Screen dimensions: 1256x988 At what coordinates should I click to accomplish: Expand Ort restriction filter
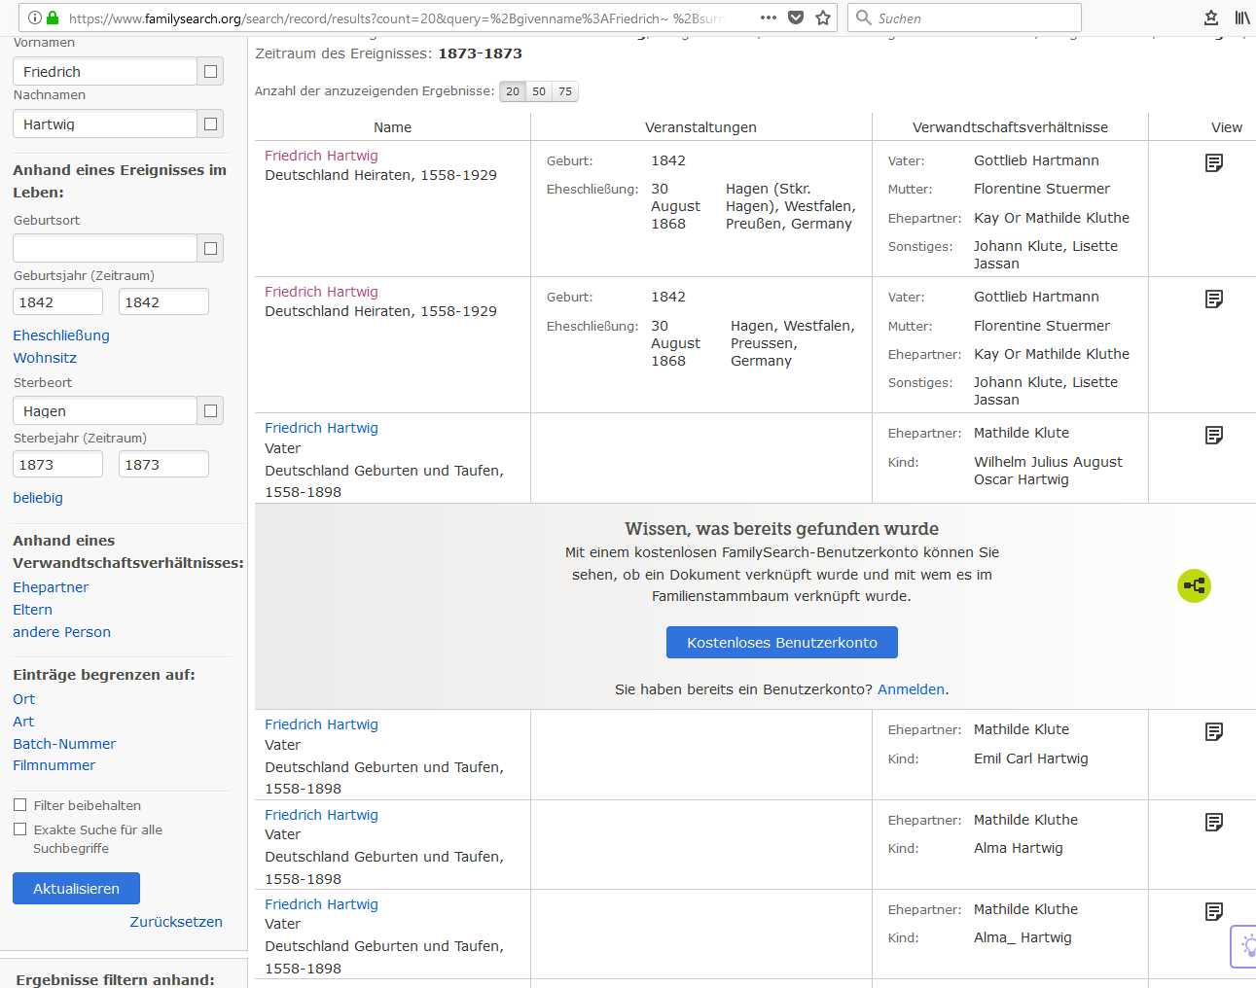click(x=23, y=699)
